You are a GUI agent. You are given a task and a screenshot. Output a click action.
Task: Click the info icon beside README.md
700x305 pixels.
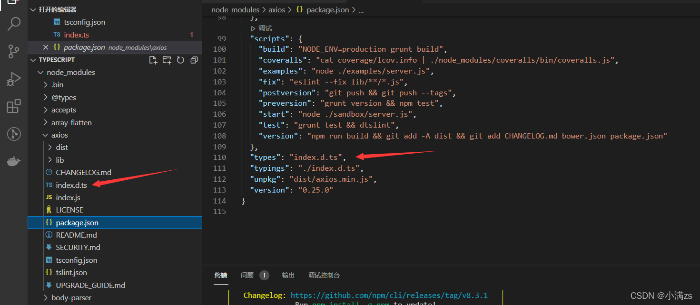(49, 235)
